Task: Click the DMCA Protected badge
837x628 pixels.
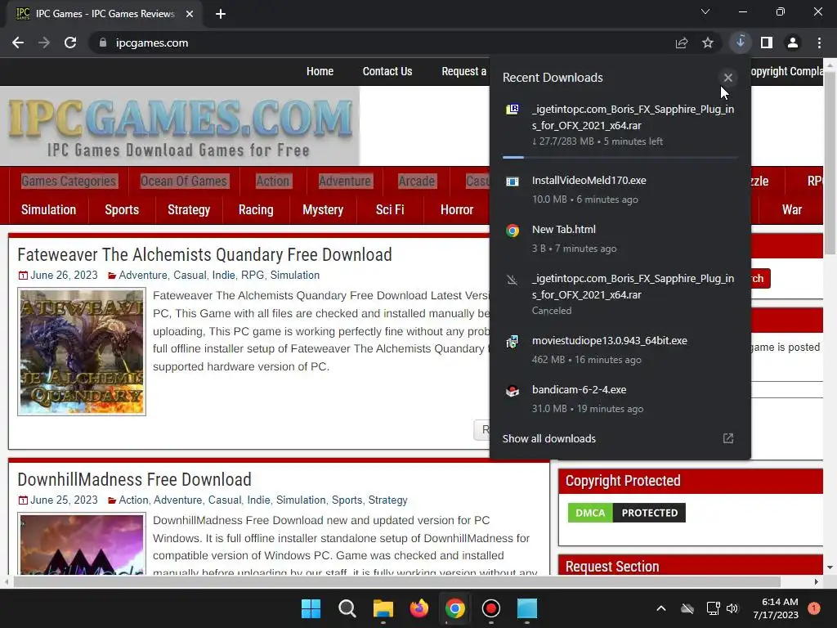Action: (627, 513)
